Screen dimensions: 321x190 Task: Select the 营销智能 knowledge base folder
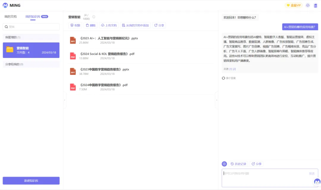(x=31, y=50)
